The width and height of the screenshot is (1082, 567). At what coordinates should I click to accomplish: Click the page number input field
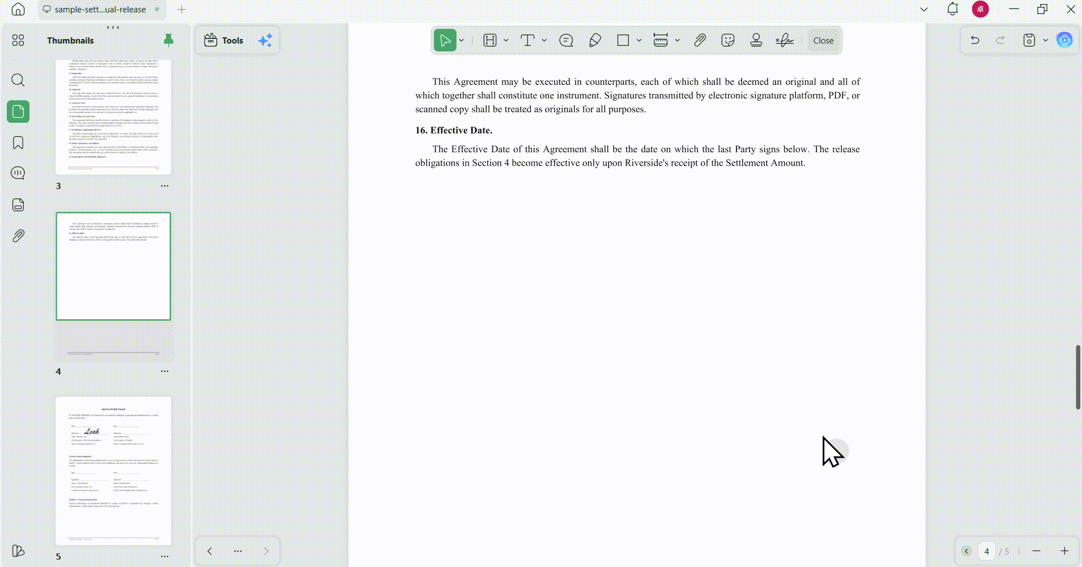point(986,551)
